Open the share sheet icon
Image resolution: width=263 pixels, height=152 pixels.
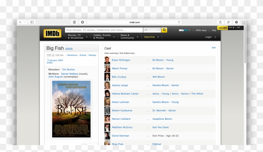220,22
